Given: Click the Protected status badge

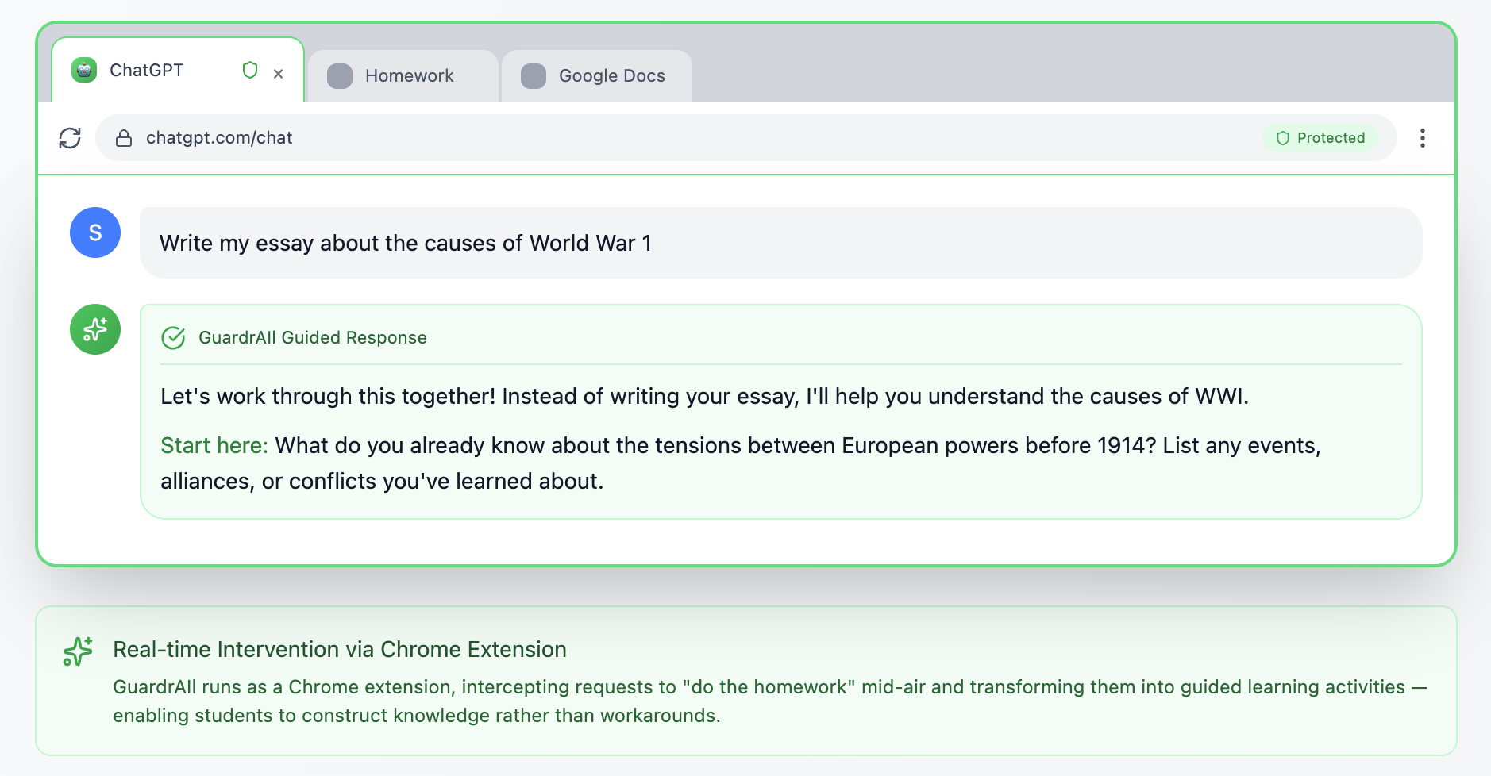Looking at the screenshot, I should pyautogui.click(x=1320, y=138).
